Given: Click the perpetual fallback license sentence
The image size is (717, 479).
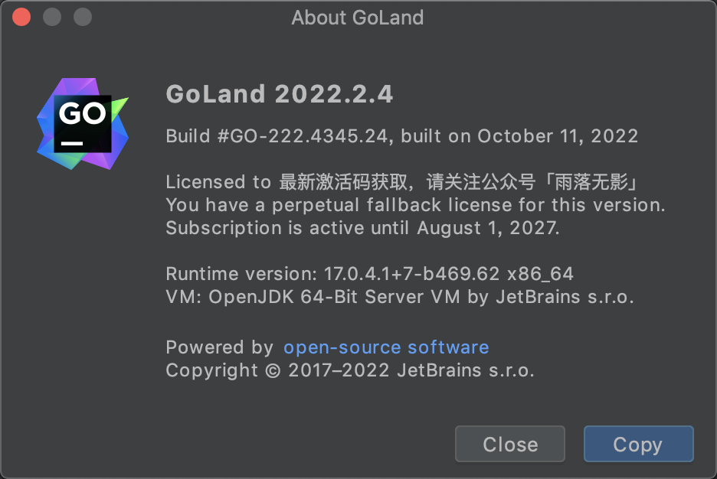Looking at the screenshot, I should [415, 205].
